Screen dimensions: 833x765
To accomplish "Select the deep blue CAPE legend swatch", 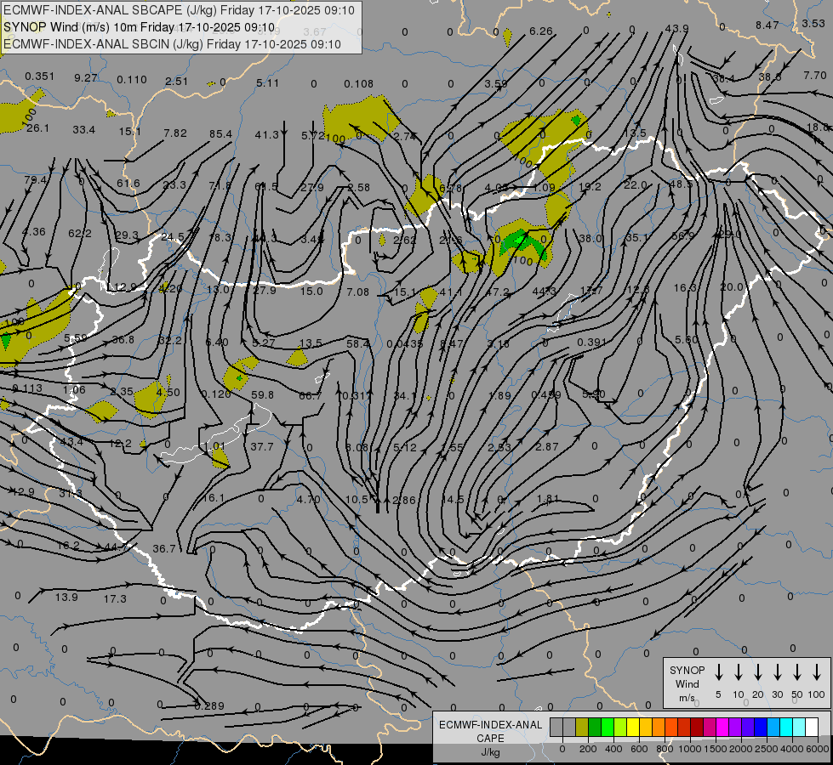I will click(x=760, y=728).
